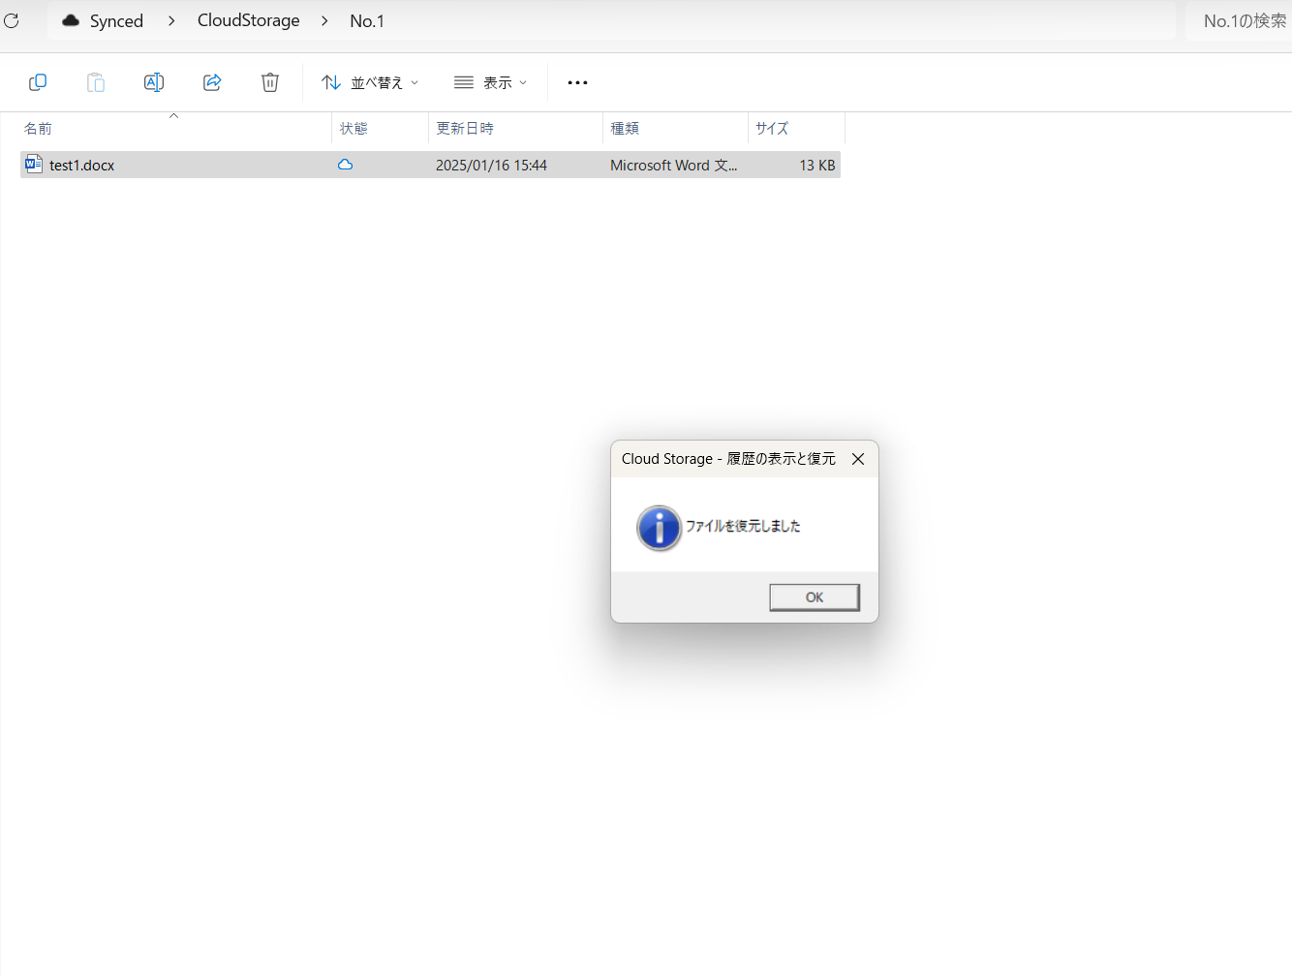
Task: Click the Word file icon for test1.docx
Action: [34, 165]
